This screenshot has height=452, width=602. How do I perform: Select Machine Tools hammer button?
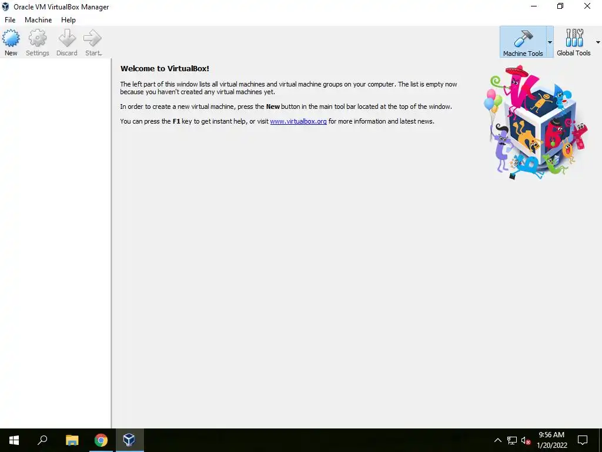pyautogui.click(x=523, y=42)
